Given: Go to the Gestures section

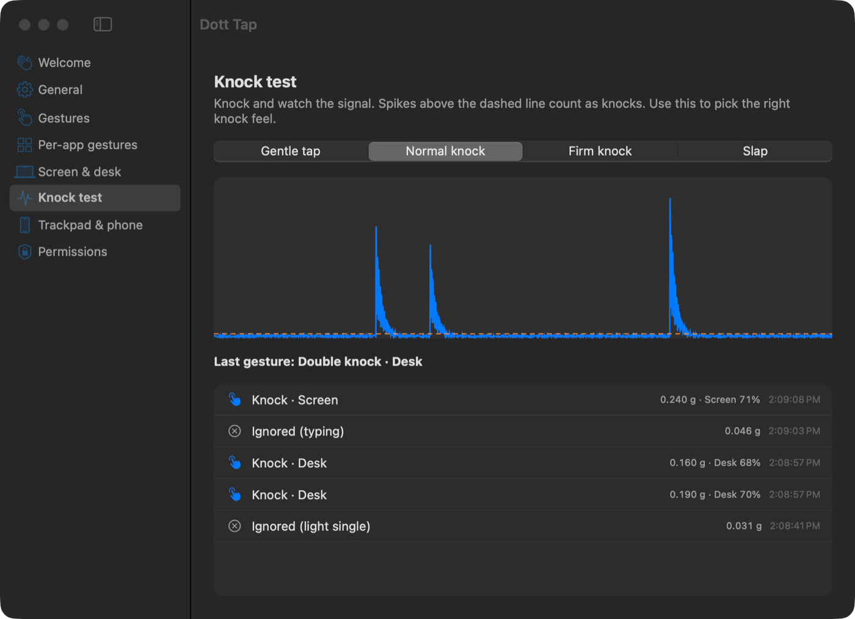Looking at the screenshot, I should 95,118.
